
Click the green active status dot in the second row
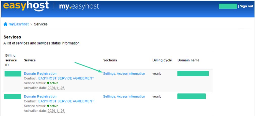[x=48, y=106]
